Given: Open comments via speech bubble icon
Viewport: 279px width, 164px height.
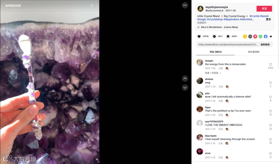Looking at the screenshot, I should [x=214, y=36].
